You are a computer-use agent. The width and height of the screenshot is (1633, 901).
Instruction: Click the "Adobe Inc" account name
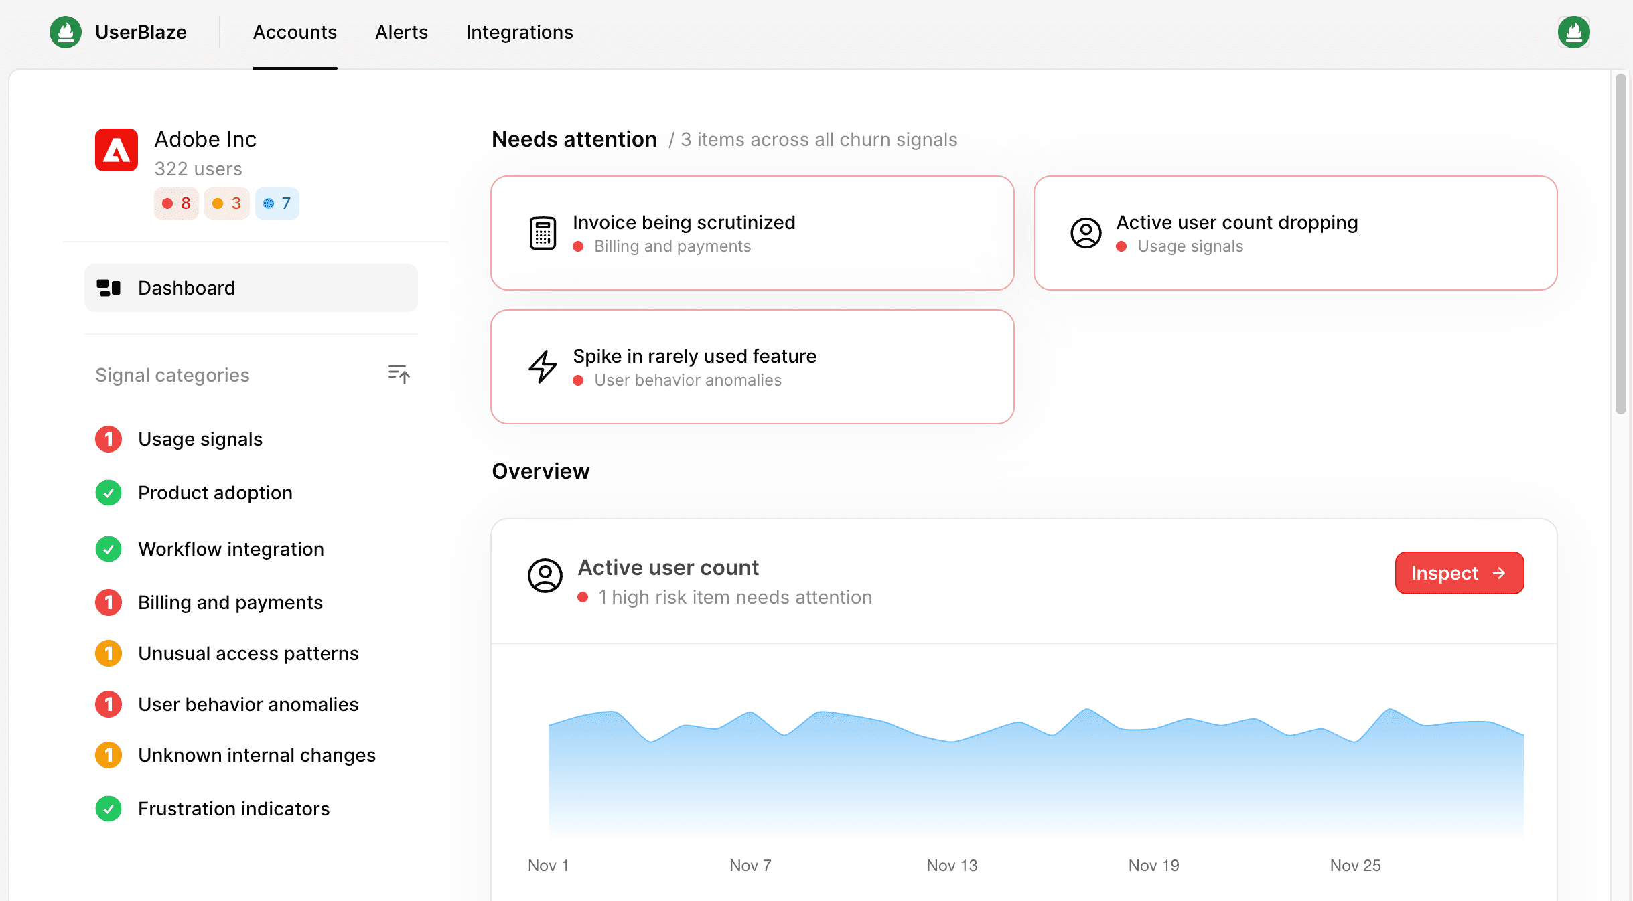click(205, 139)
